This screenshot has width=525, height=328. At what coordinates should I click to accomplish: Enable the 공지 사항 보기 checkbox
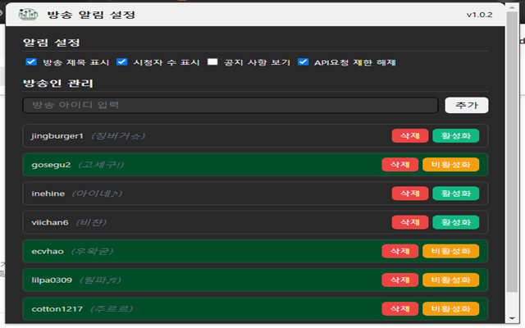(x=212, y=62)
